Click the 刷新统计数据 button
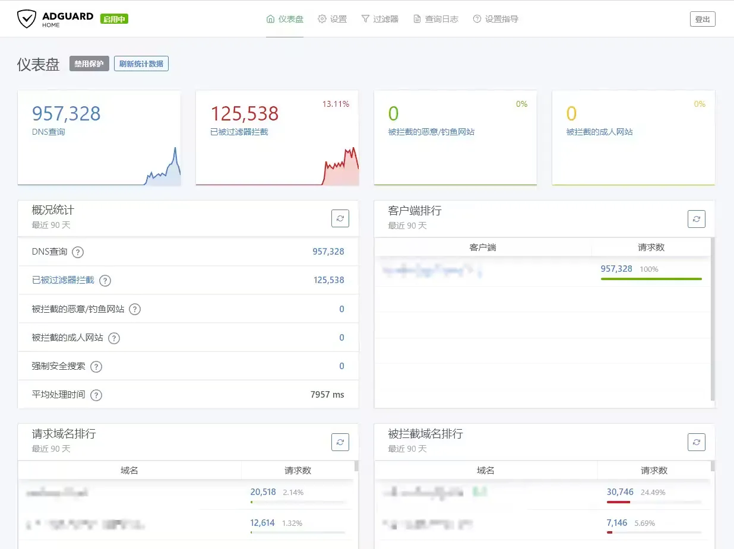734x549 pixels. pyautogui.click(x=141, y=64)
